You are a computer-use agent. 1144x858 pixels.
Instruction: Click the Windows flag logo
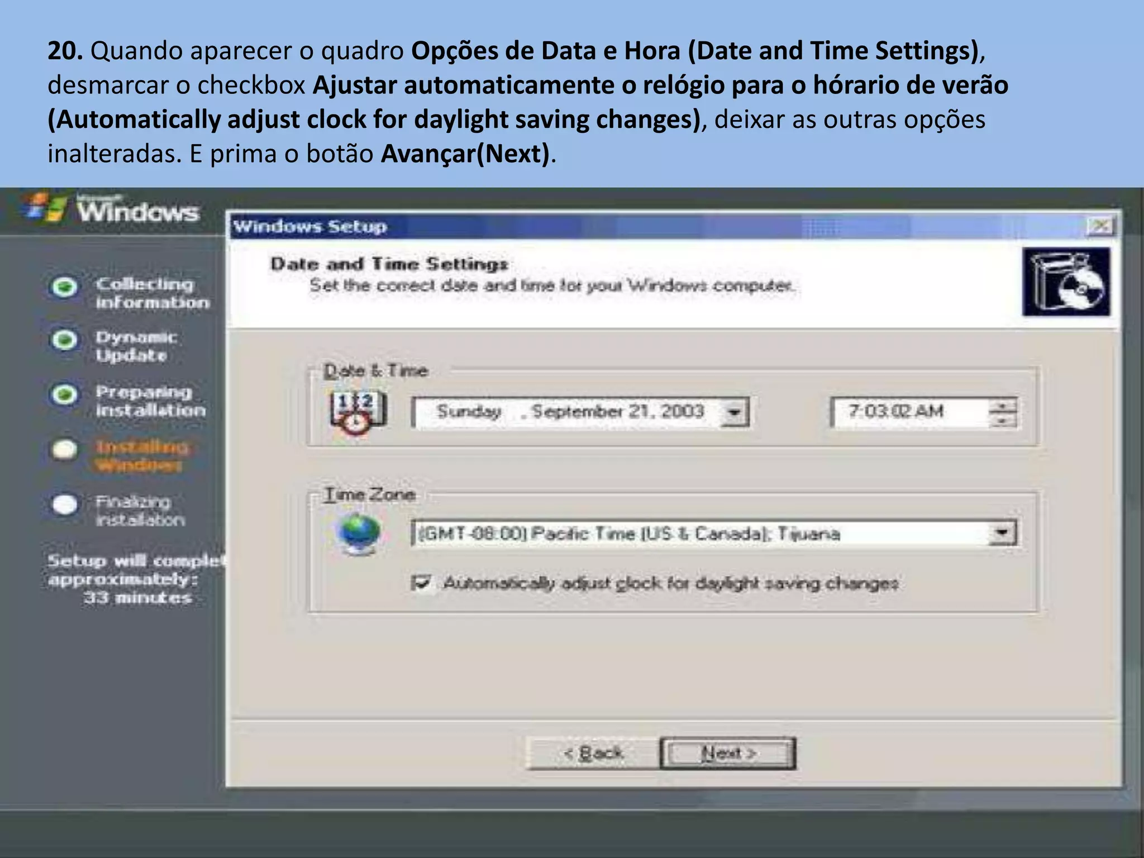[46, 208]
